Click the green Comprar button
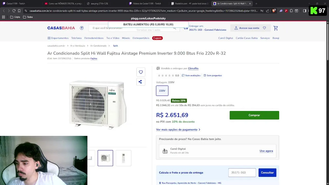This screenshot has height=185, width=329. pyautogui.click(x=254, y=115)
